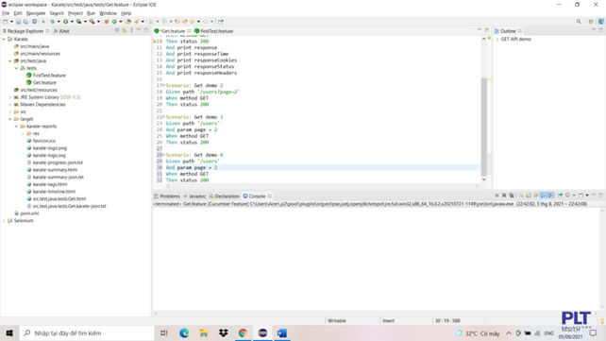Click Remove All Terminated Launches icon
The height and width of the screenshot is (341, 606).
point(512,196)
